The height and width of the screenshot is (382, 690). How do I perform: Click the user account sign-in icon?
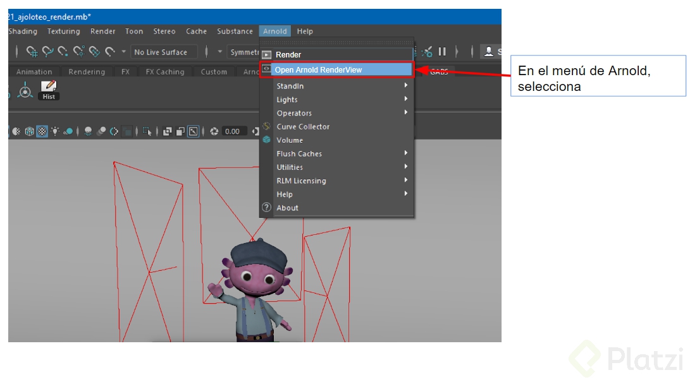pyautogui.click(x=488, y=51)
